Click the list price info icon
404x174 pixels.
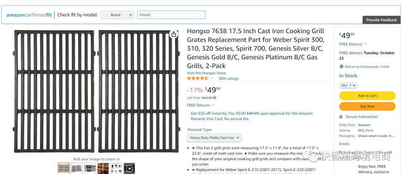(215, 98)
